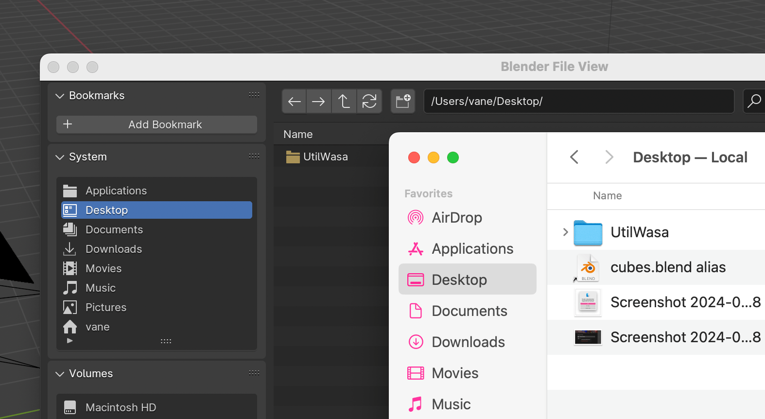Screen dimensions: 765x419
Task: Create new folder in Blender File View
Action: [403, 101]
